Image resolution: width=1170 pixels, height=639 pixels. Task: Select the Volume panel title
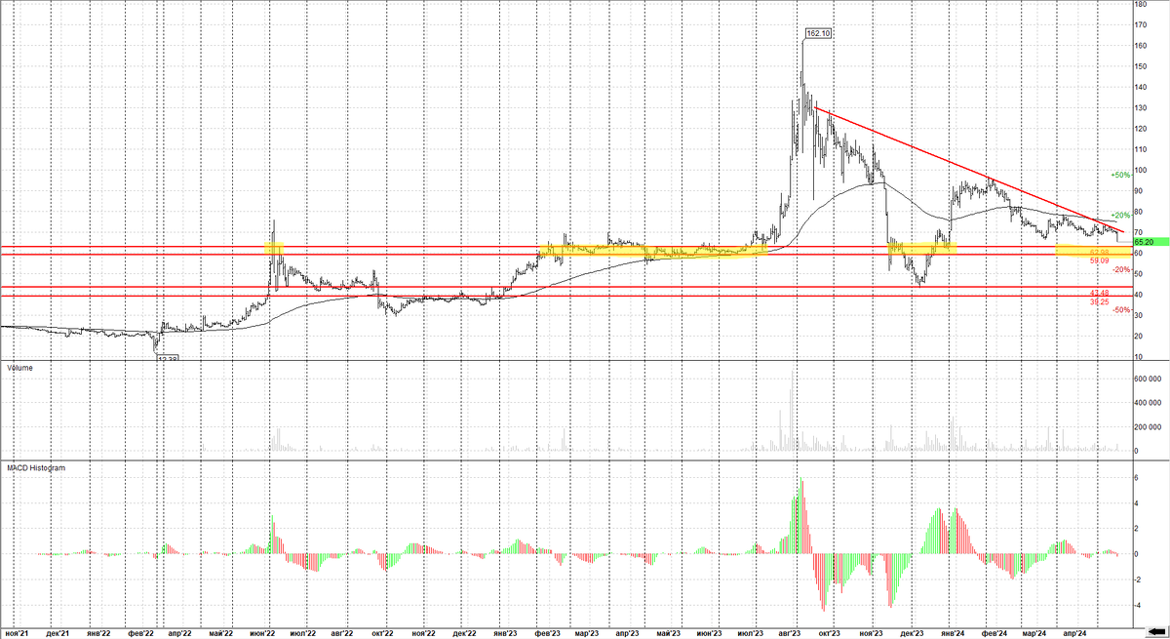coord(19,367)
